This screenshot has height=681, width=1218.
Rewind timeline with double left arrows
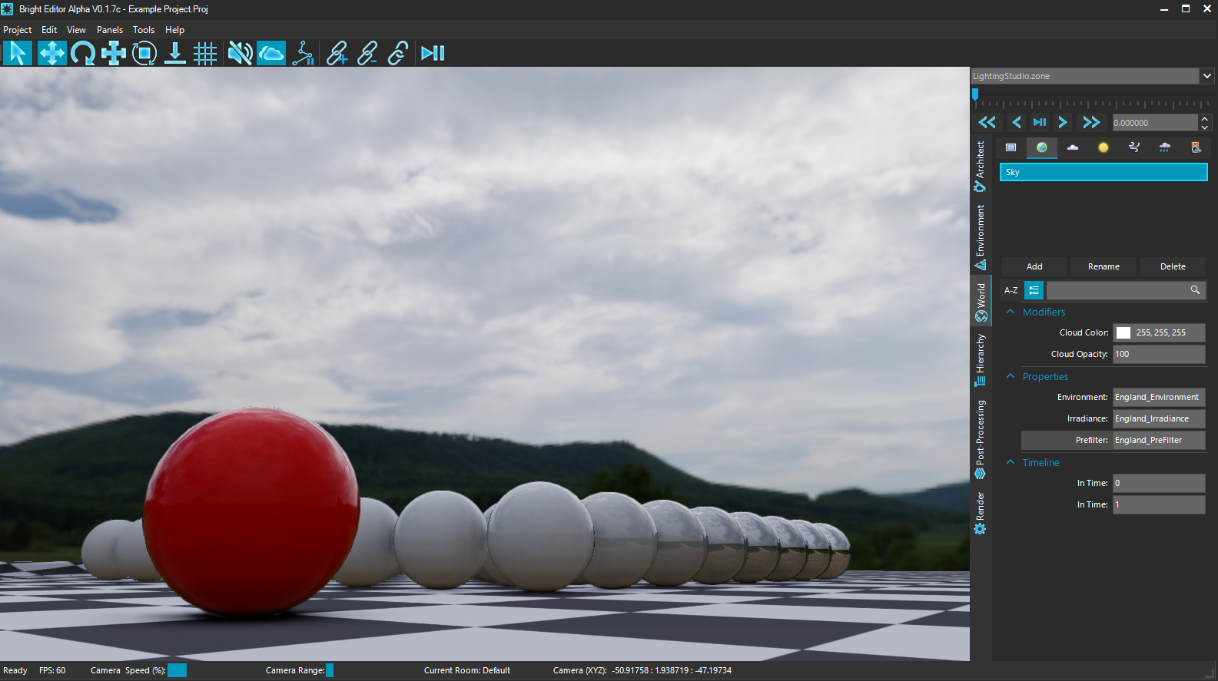(x=987, y=122)
